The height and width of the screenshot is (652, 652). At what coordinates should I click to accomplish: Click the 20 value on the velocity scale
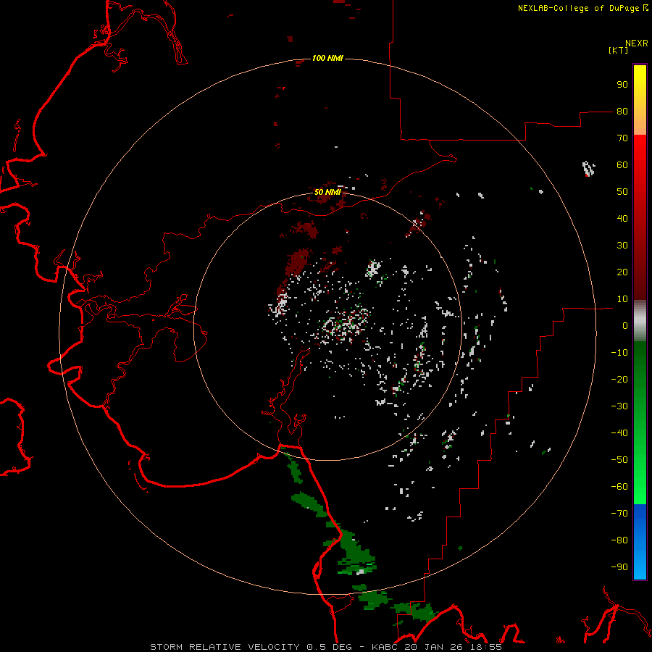(622, 272)
